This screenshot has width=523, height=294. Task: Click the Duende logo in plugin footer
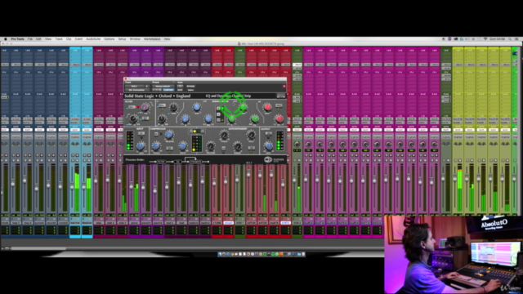point(275,159)
